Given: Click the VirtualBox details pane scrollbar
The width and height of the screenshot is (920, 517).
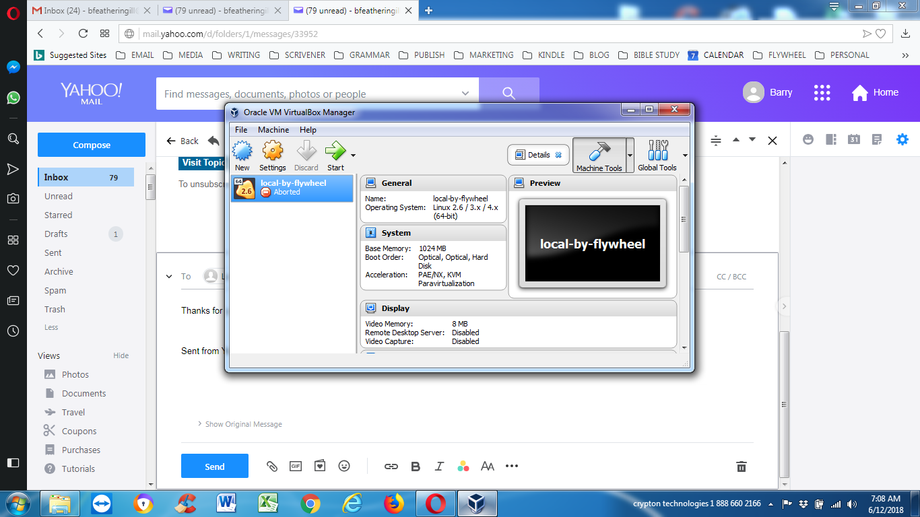Looking at the screenshot, I should pos(684,219).
